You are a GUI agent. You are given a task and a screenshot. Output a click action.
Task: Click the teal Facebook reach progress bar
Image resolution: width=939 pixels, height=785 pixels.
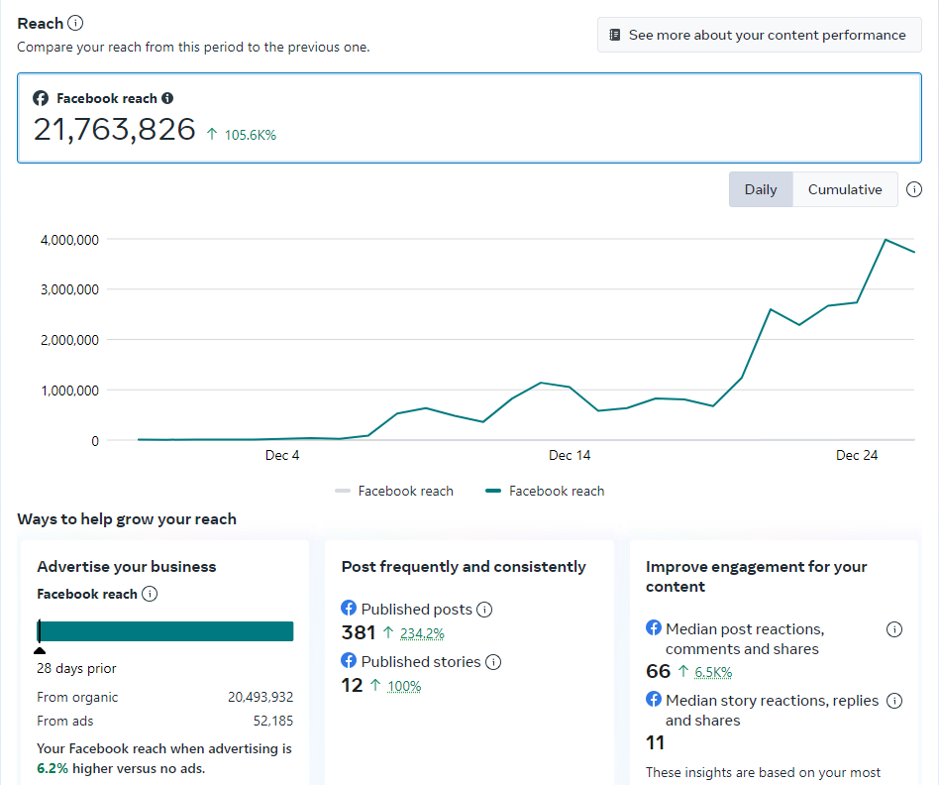tap(165, 631)
